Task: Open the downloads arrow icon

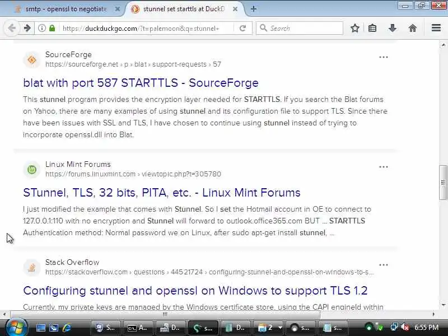Action: pyautogui.click(x=393, y=28)
